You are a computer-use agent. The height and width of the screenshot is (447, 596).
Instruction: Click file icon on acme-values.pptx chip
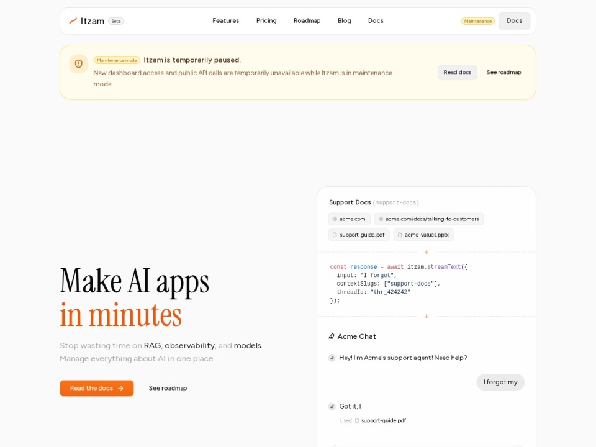tap(399, 235)
